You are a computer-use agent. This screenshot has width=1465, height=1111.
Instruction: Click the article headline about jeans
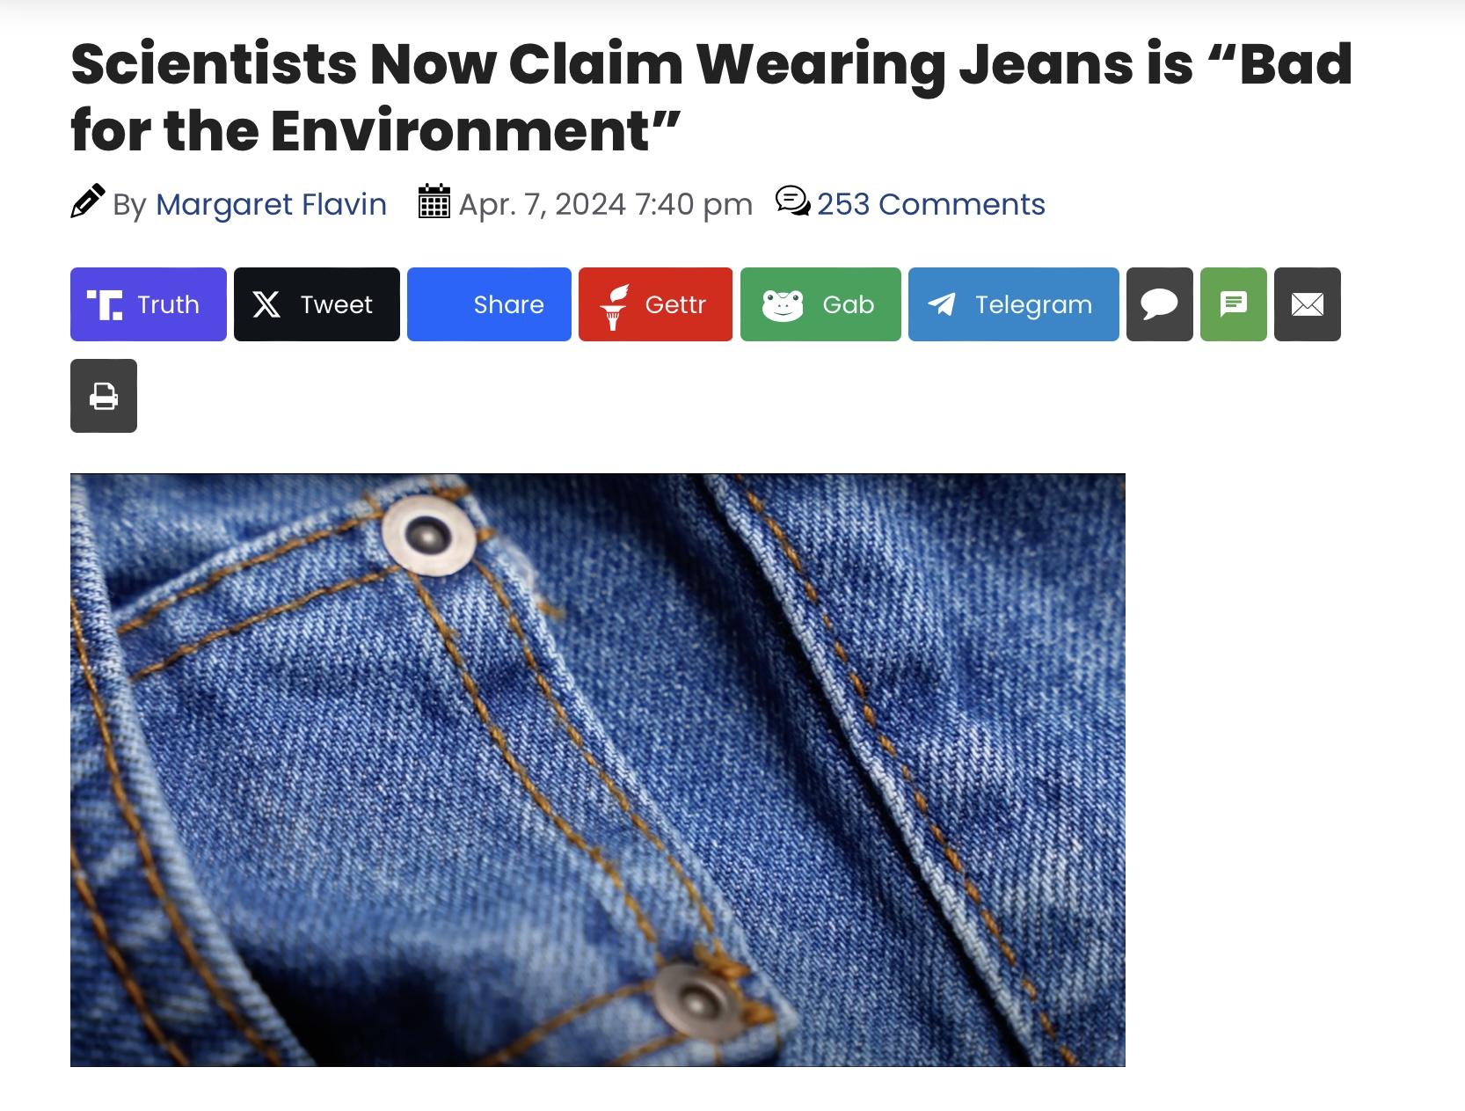(711, 97)
